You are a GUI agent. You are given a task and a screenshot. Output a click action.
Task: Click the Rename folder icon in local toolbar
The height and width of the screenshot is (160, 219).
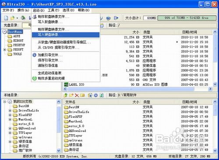(82, 95)
